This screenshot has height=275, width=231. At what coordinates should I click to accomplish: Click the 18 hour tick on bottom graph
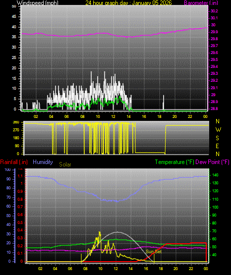[161, 269]
